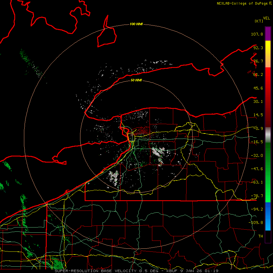Click the 100 NMI range ring label
The width and height of the screenshot is (273, 273).
pyautogui.click(x=136, y=24)
